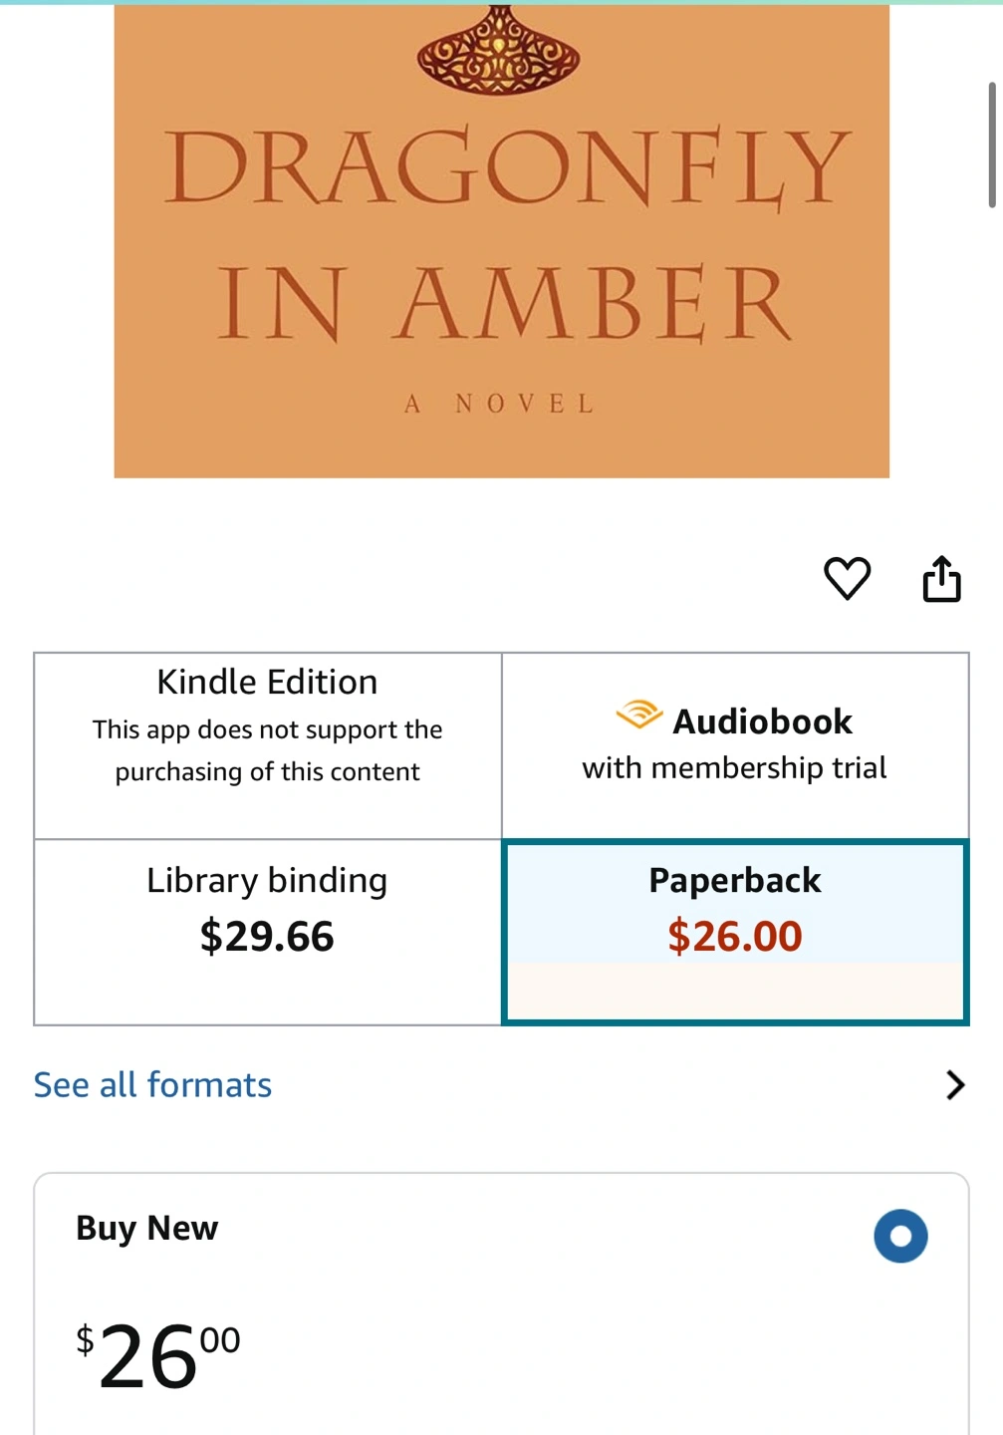1003x1435 pixels.
Task: Open the See all formats link
Action: [152, 1084]
